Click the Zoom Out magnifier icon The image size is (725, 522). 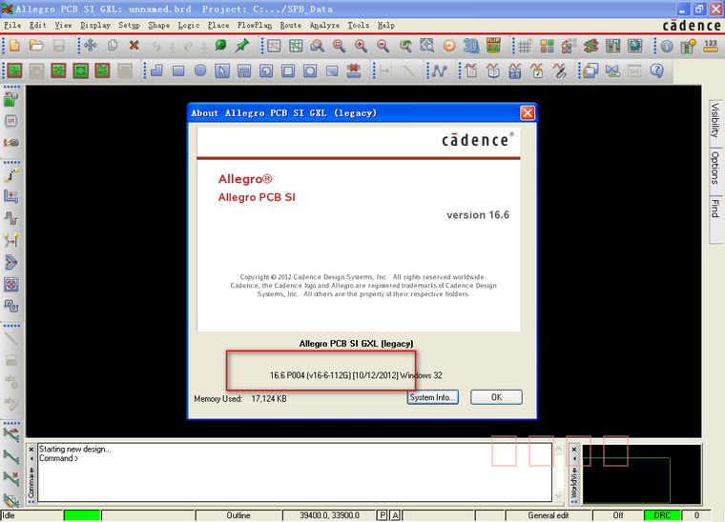(x=383, y=45)
